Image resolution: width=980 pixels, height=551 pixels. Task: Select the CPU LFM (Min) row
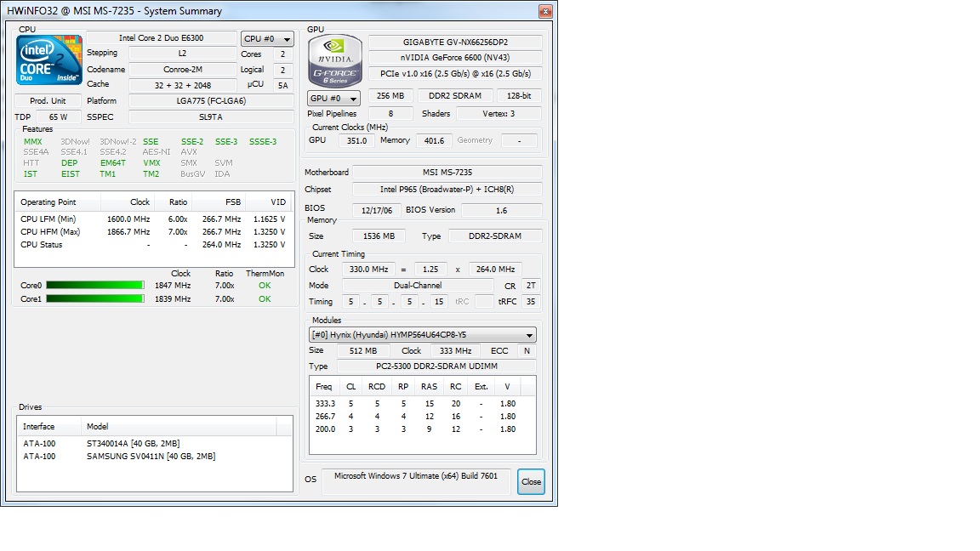coord(154,219)
